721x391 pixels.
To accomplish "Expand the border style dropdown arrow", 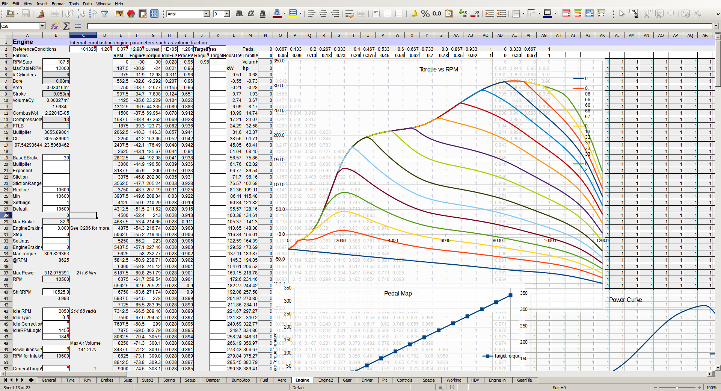I will click(539, 14).
